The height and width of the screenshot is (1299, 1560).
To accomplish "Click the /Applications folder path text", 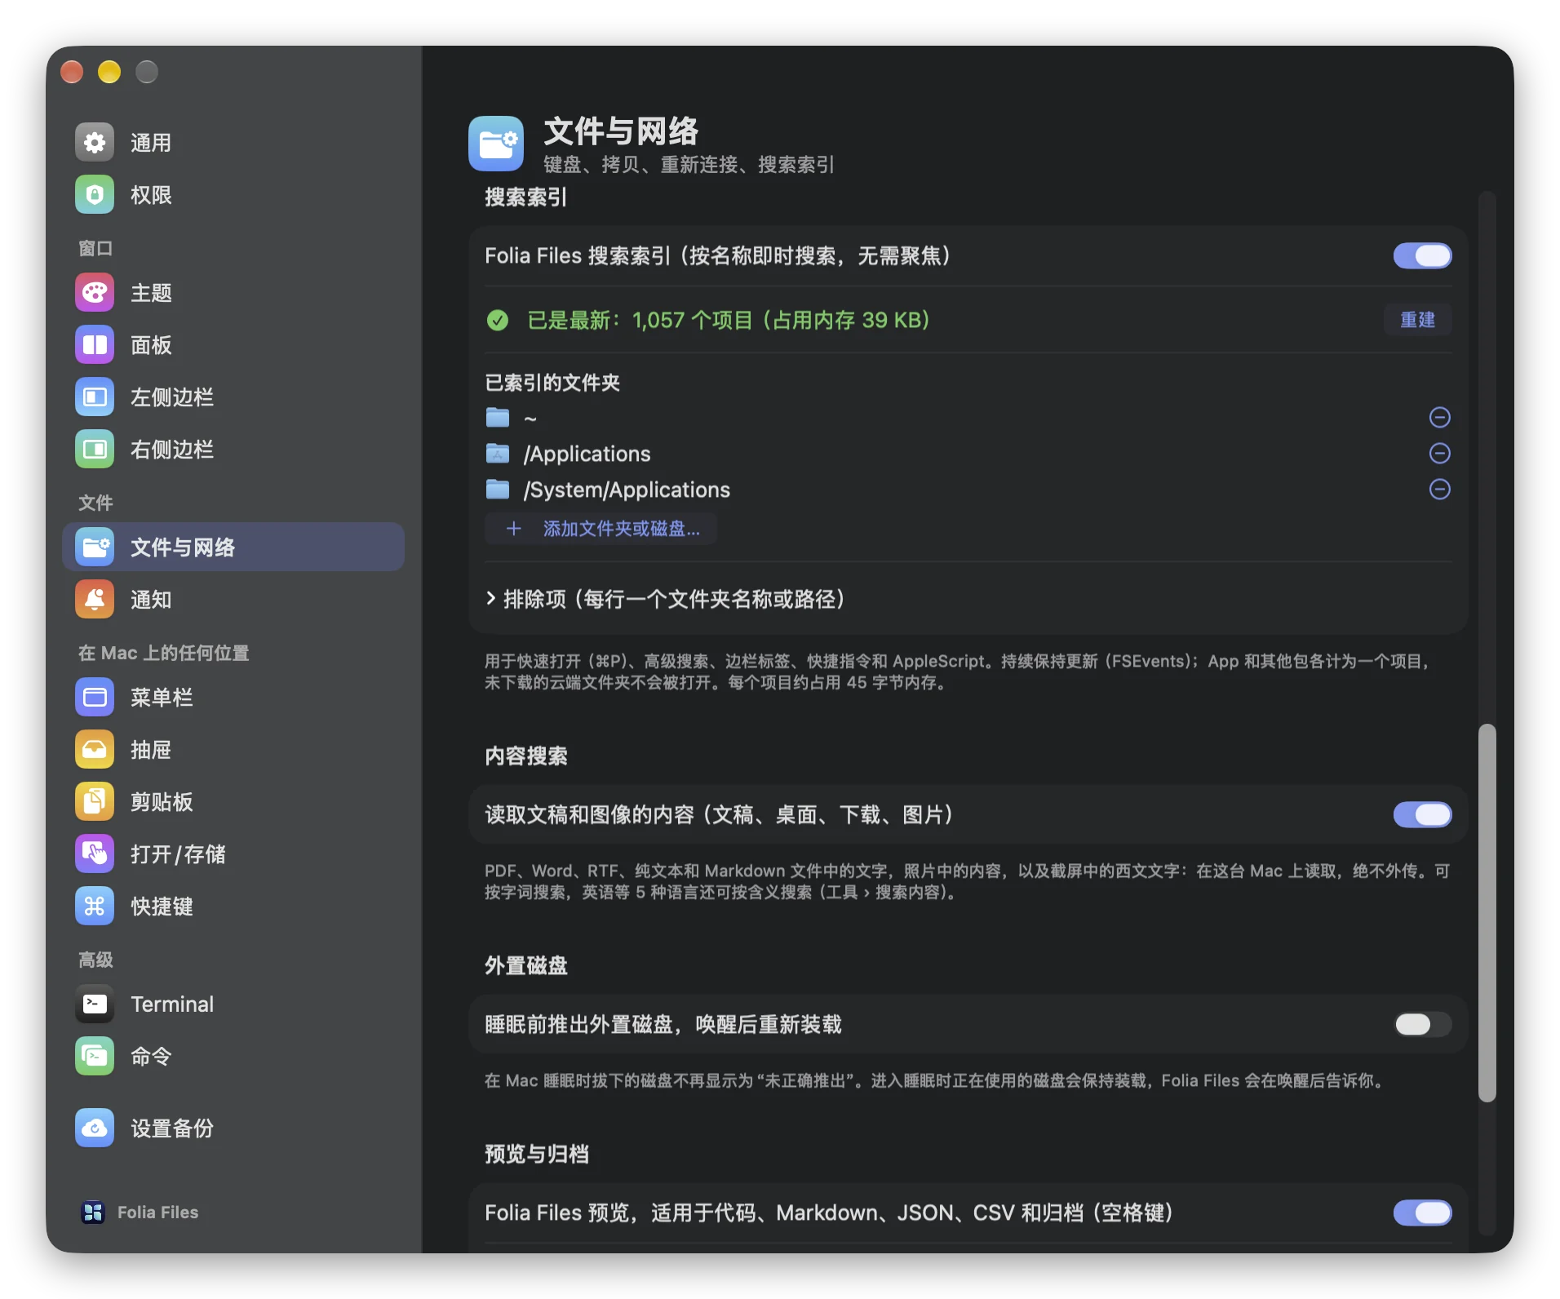I will pyautogui.click(x=587, y=454).
